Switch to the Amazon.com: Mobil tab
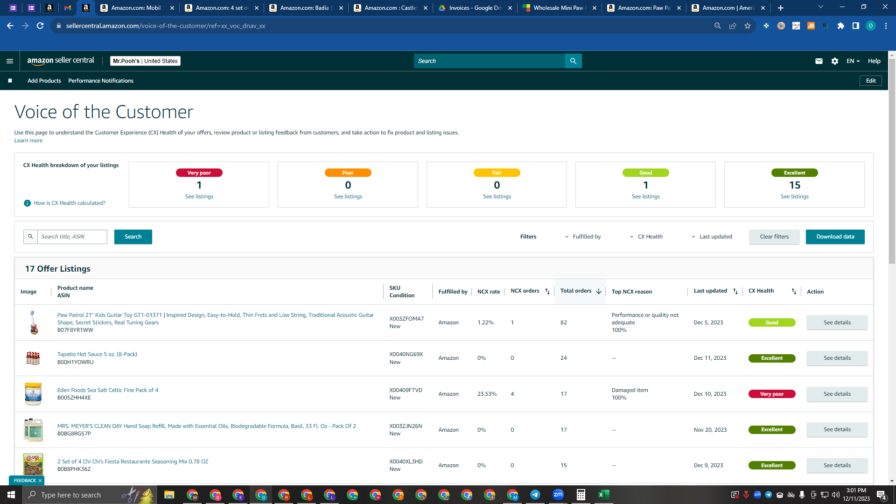This screenshot has height=504, width=896. coord(137,8)
